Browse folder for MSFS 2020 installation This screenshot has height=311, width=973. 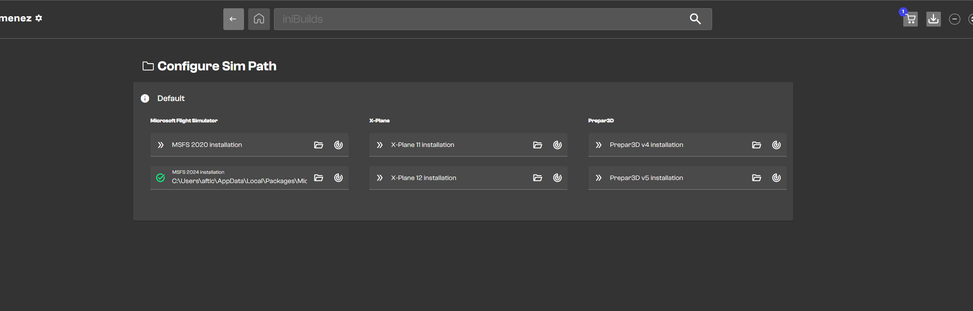[319, 145]
